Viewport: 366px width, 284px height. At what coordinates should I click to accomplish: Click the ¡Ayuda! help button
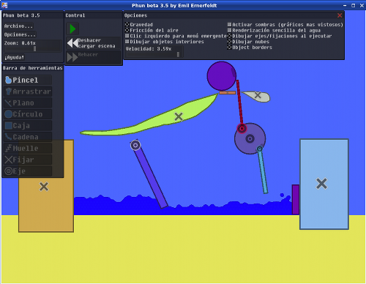click(x=14, y=57)
